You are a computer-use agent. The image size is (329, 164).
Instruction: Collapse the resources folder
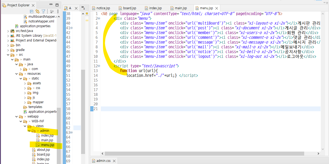click(x=16, y=74)
